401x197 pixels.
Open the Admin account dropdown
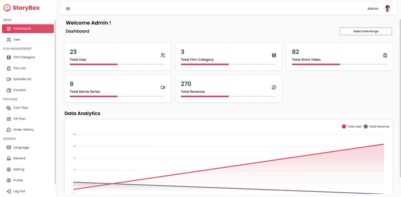pos(373,9)
